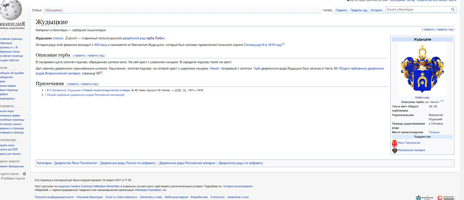This screenshot has width=464, height=200.
Task: Open the Речь Посполитая coat of arms icon
Action: tap(394, 143)
